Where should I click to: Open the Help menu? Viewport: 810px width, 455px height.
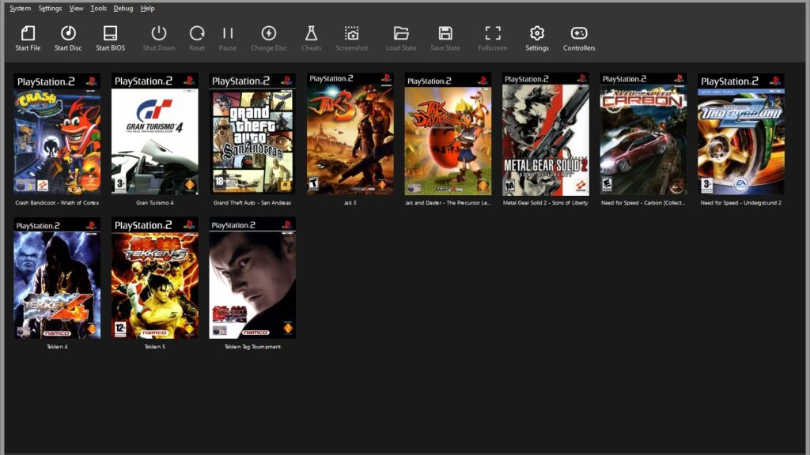[147, 8]
